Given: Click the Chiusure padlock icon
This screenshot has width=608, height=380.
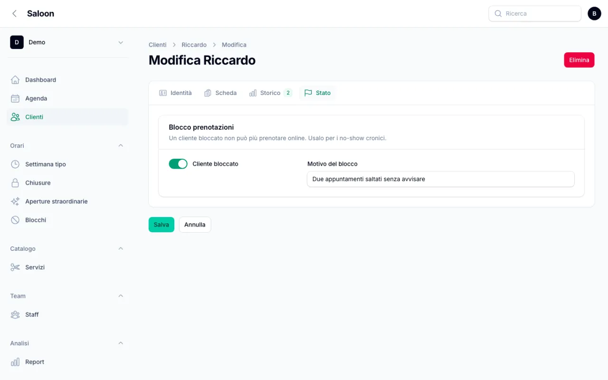Looking at the screenshot, I should point(15,183).
